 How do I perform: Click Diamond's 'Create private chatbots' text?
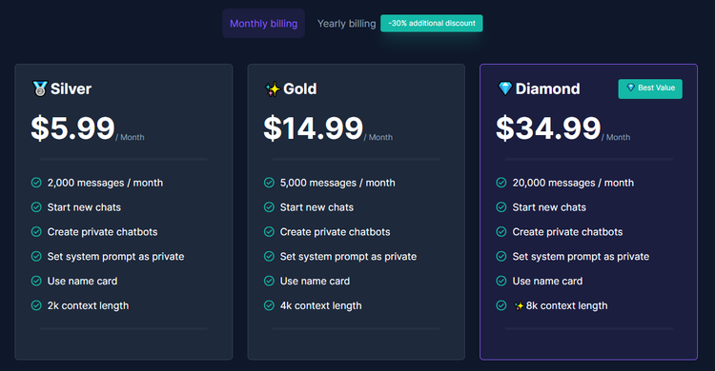click(x=567, y=232)
